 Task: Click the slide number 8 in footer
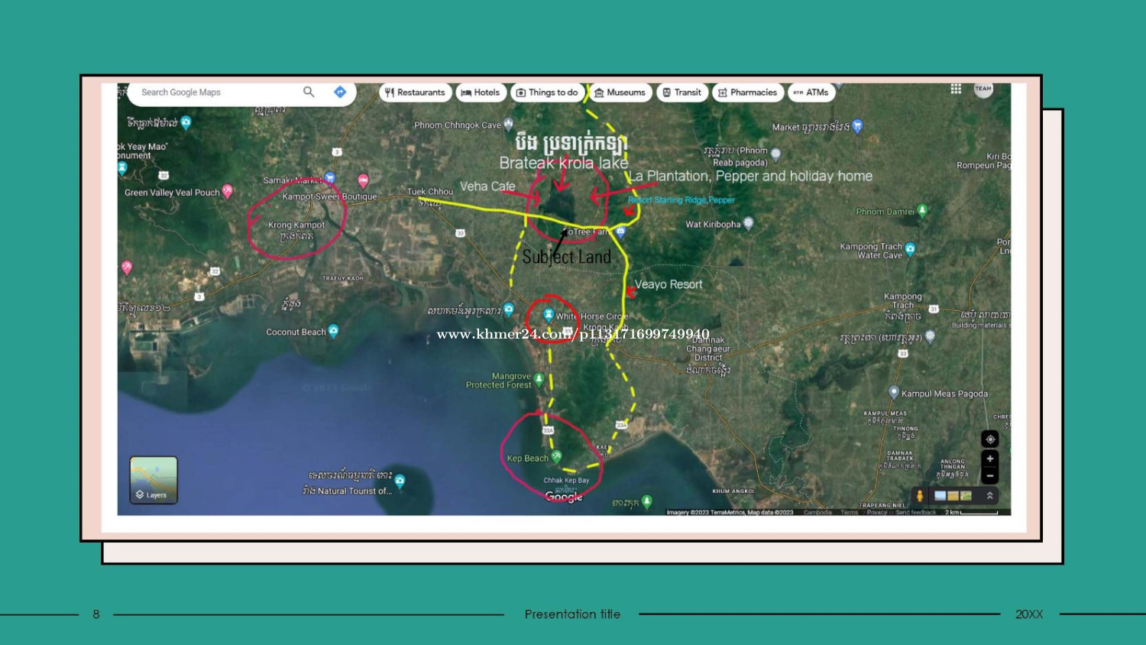pos(96,614)
